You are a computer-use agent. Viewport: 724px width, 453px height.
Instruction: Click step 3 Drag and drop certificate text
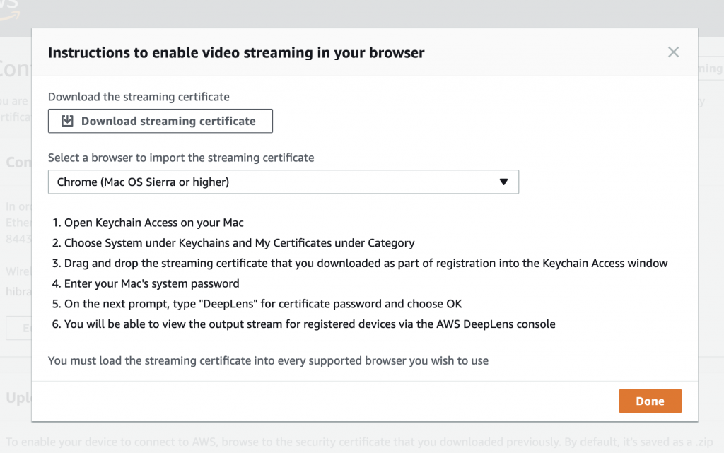point(366,264)
